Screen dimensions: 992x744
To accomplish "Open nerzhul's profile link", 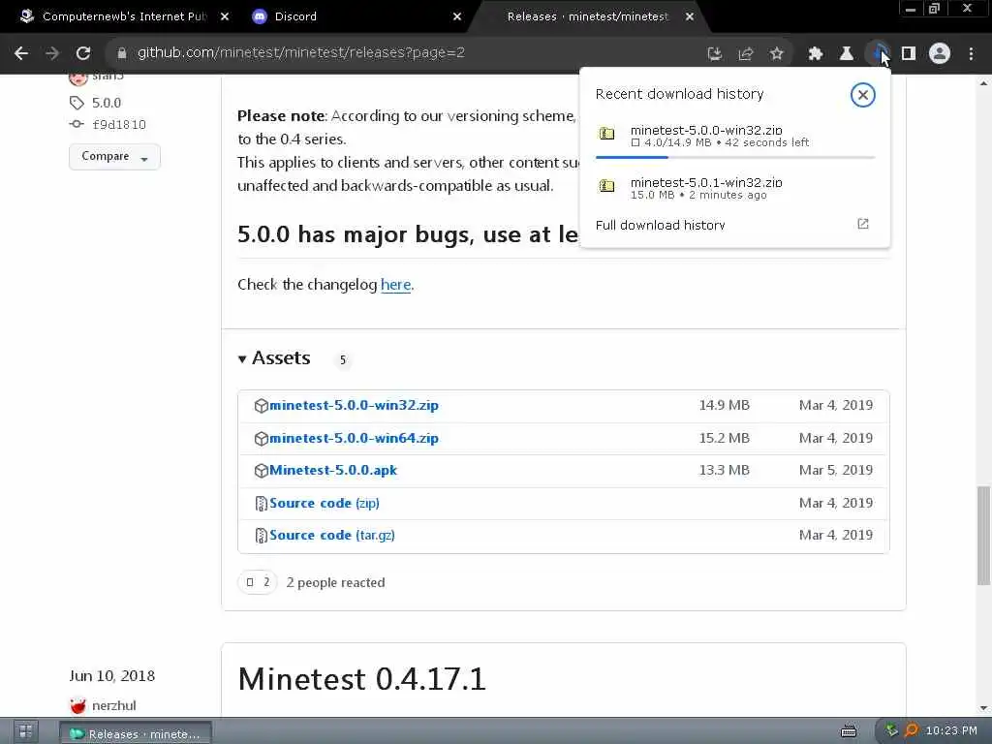I will [x=114, y=705].
